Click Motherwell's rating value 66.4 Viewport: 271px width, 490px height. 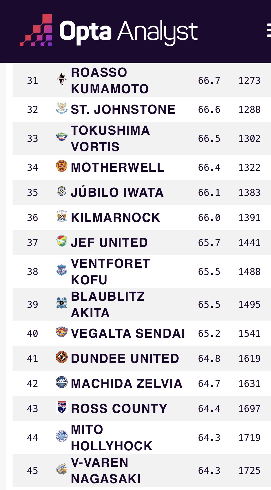pos(209,167)
